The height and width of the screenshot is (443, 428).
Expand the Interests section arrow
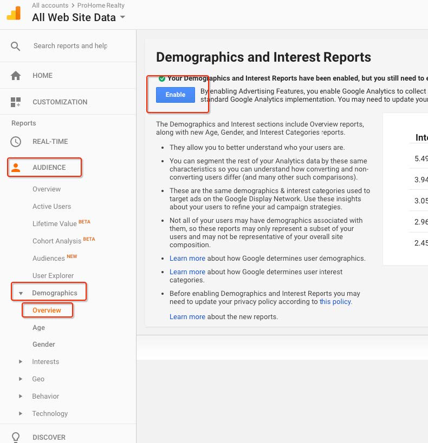[21, 362]
